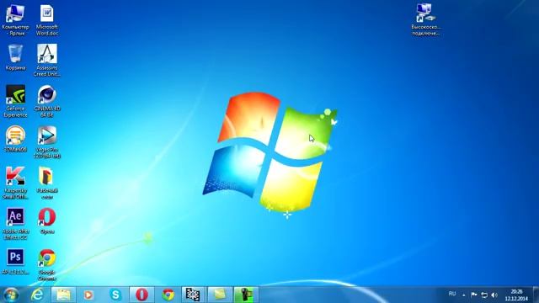The image size is (539, 303).
Task: Select the Vegas Pro desktop shortcut
Action: [47, 142]
